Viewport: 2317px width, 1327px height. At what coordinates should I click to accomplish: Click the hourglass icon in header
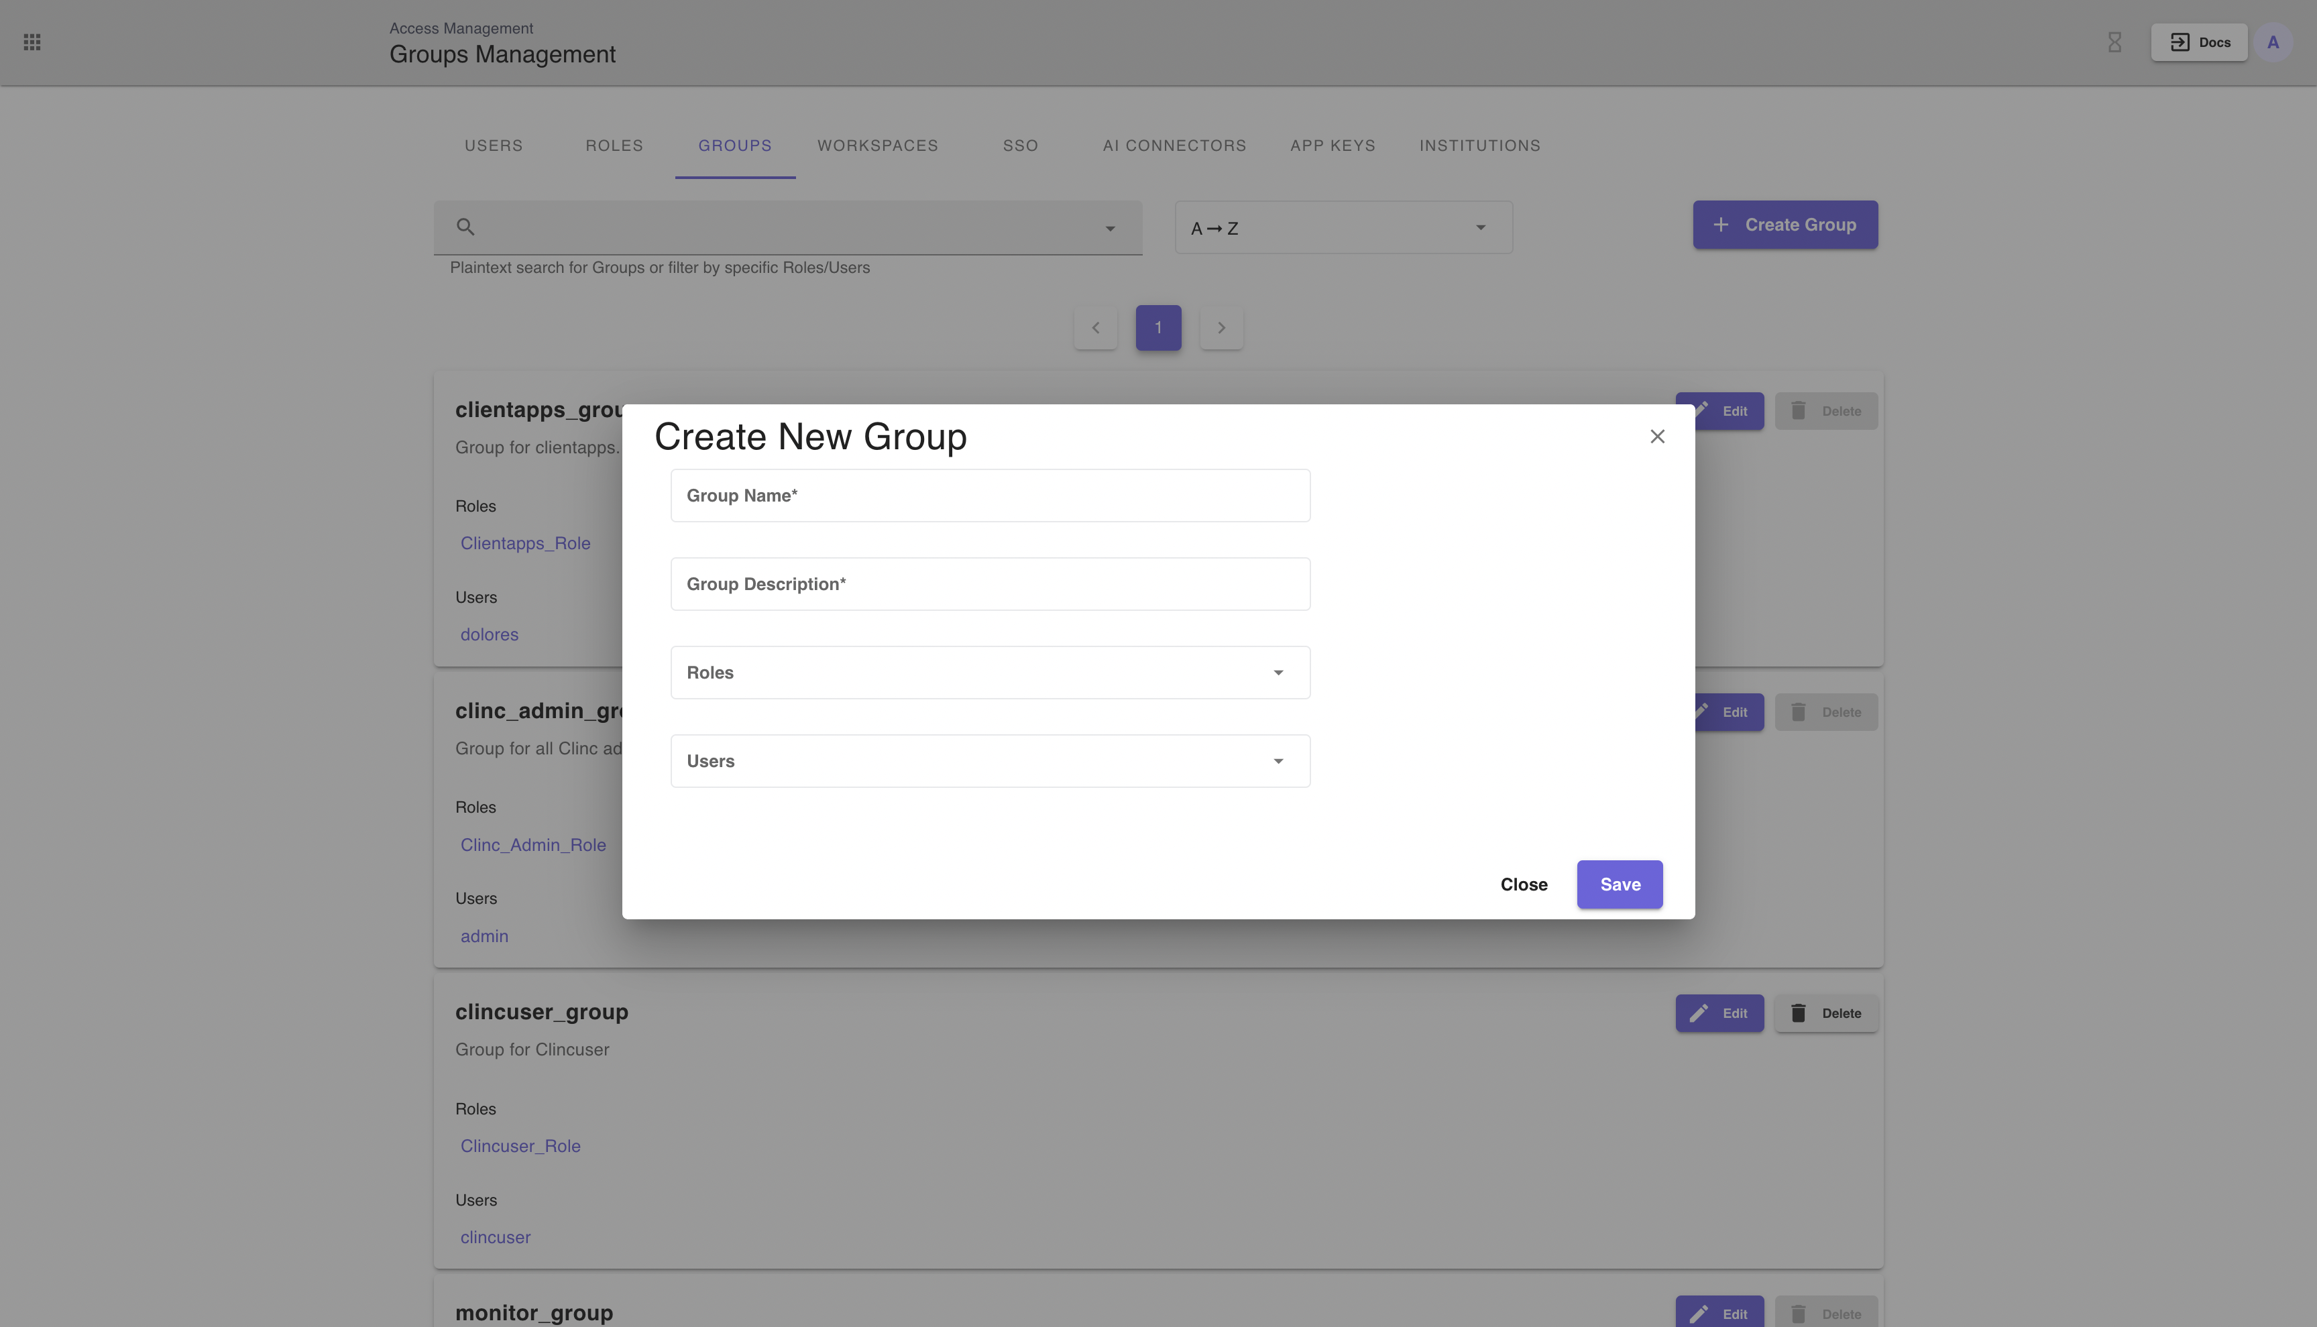click(x=2114, y=42)
